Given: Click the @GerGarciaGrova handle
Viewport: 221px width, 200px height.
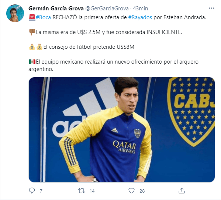Looking at the screenshot, I should pos(107,9).
